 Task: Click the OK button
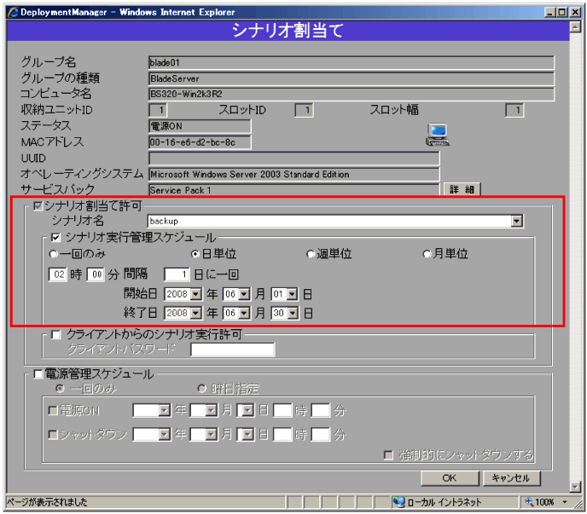point(450,478)
